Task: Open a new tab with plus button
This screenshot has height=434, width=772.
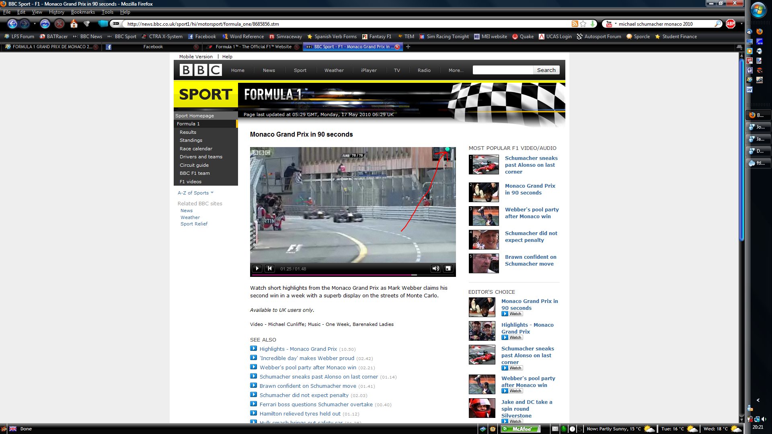Action: pyautogui.click(x=408, y=47)
